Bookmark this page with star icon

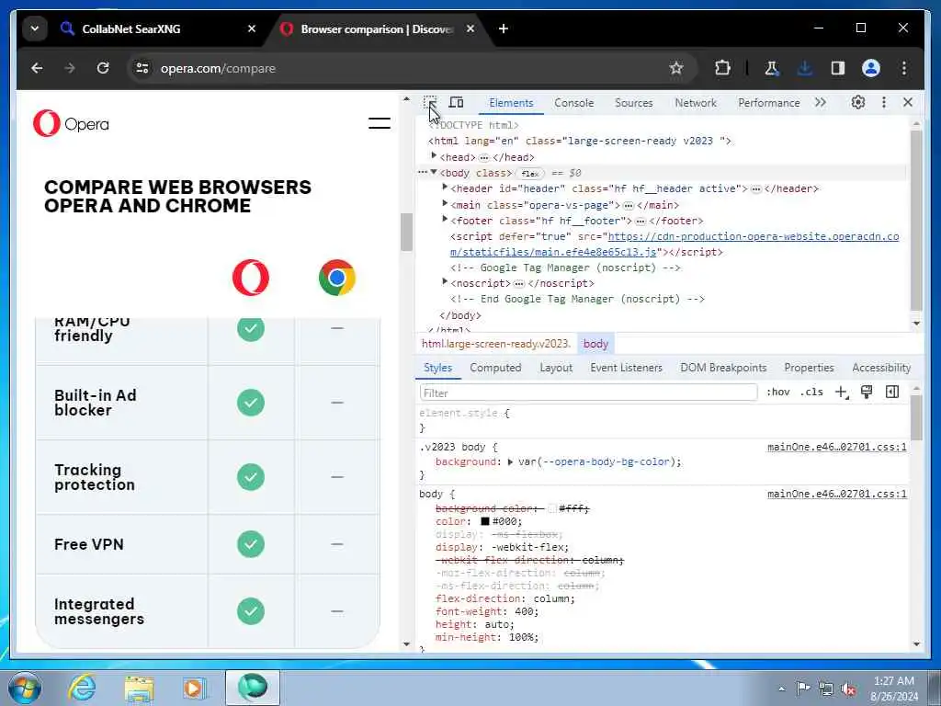point(676,68)
